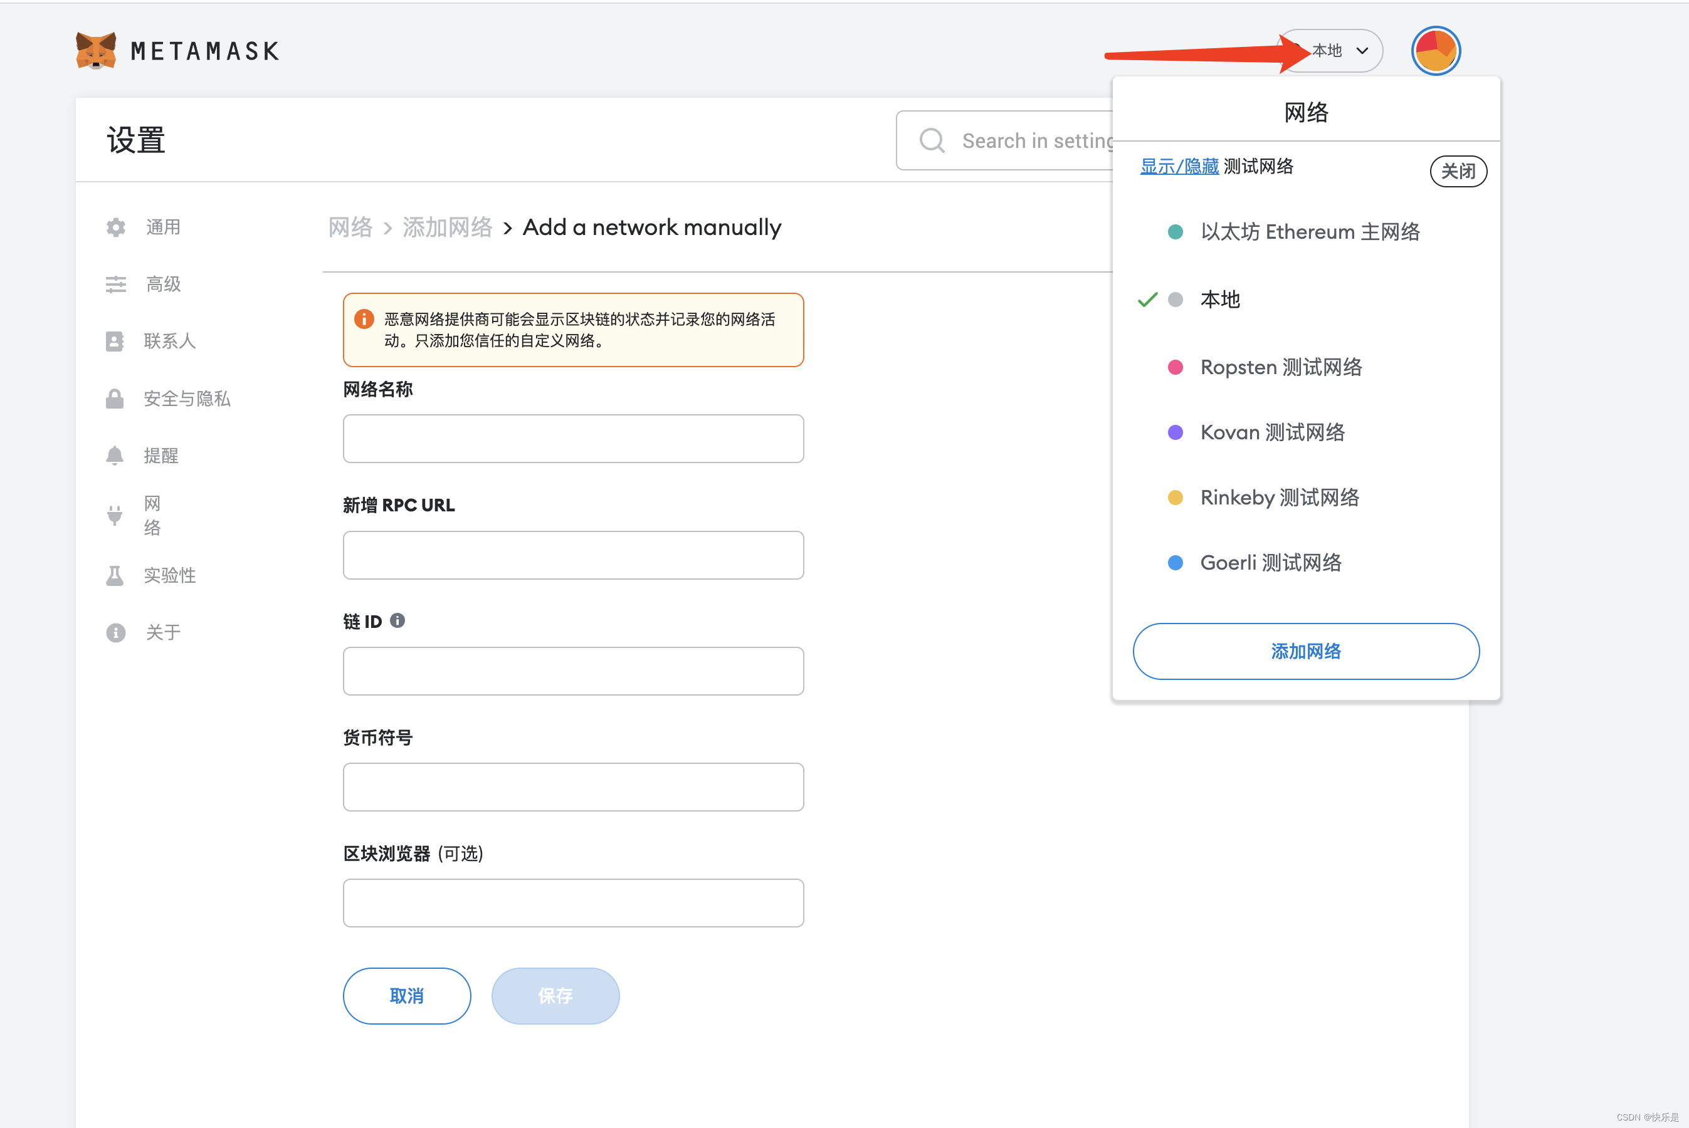Viewport: 1689px width, 1128px height.
Task: Click the Search in settings field
Action: coord(1004,140)
